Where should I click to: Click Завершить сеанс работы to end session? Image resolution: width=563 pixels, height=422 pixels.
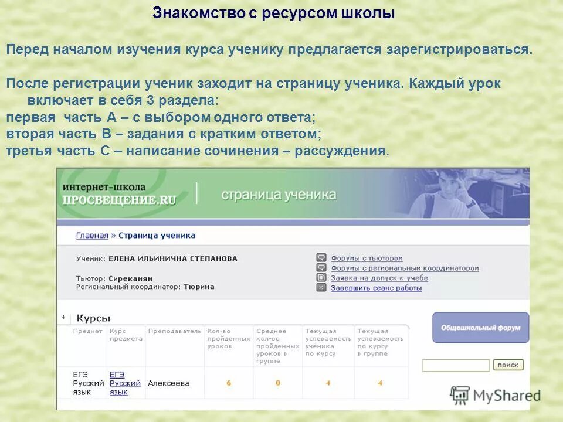point(378,288)
